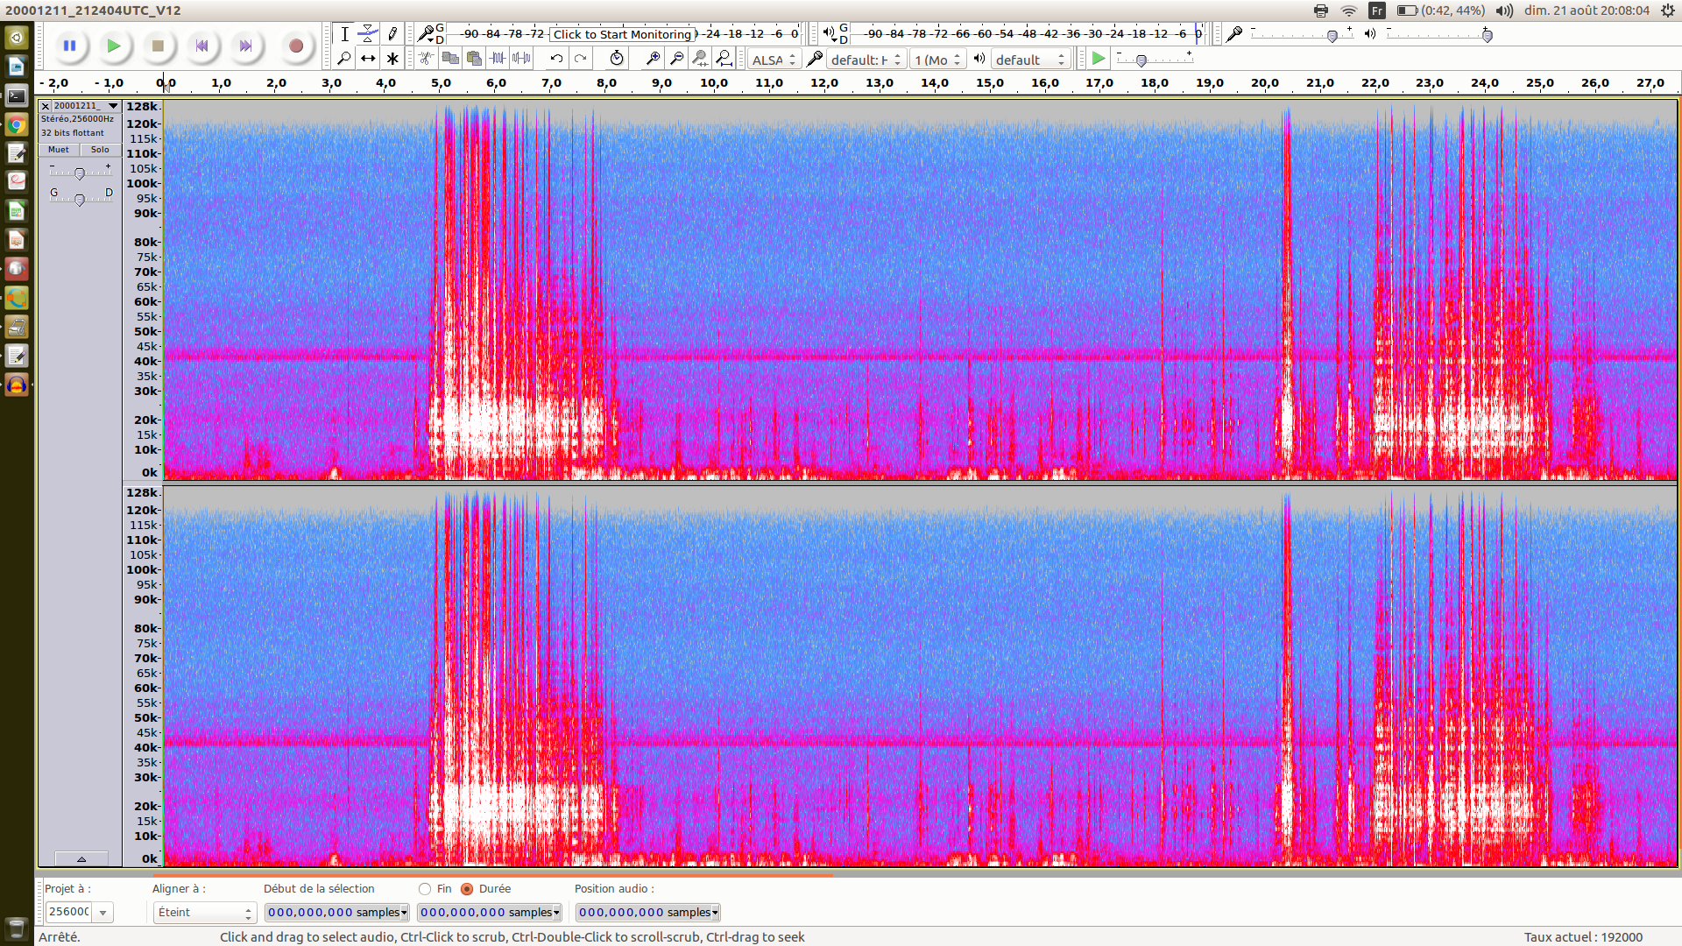Select the Fin radio button
Viewport: 1682px width, 946px height.
(x=426, y=889)
